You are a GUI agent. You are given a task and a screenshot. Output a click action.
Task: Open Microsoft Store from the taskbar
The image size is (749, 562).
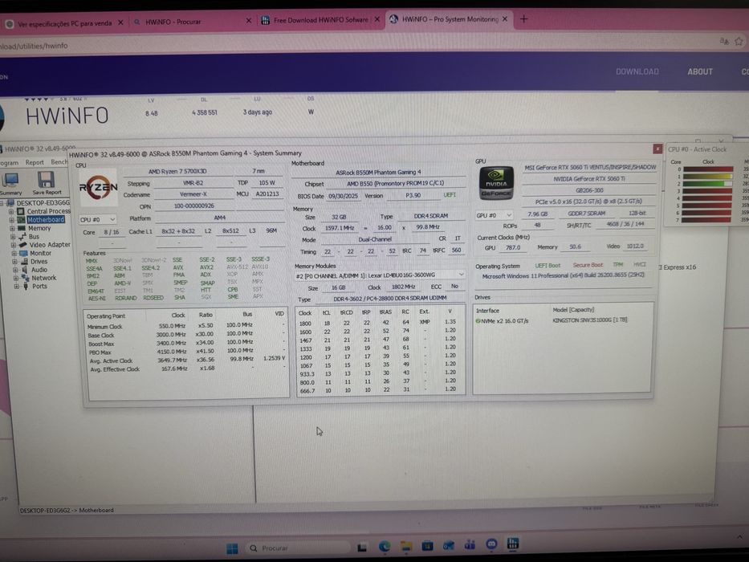click(x=427, y=545)
